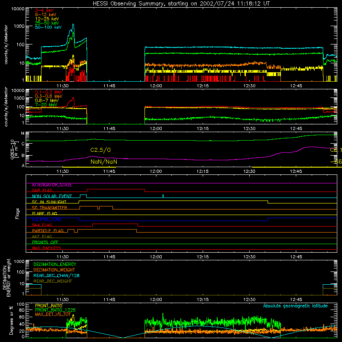Click the '0.8-7 MeV' legend label

coord(47,100)
